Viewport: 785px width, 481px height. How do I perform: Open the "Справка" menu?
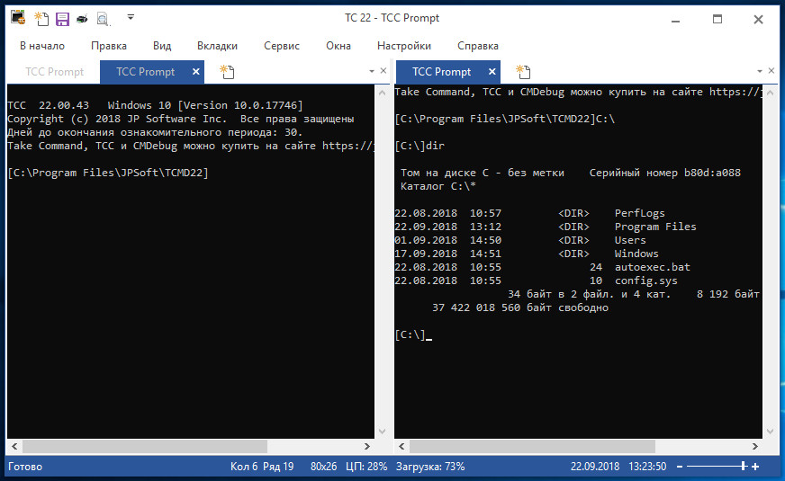tap(478, 46)
